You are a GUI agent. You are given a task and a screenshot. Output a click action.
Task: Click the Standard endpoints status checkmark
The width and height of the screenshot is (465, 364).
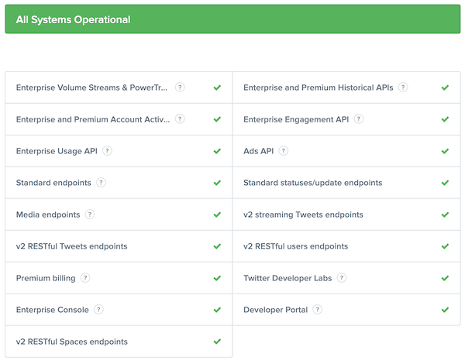coord(217,183)
